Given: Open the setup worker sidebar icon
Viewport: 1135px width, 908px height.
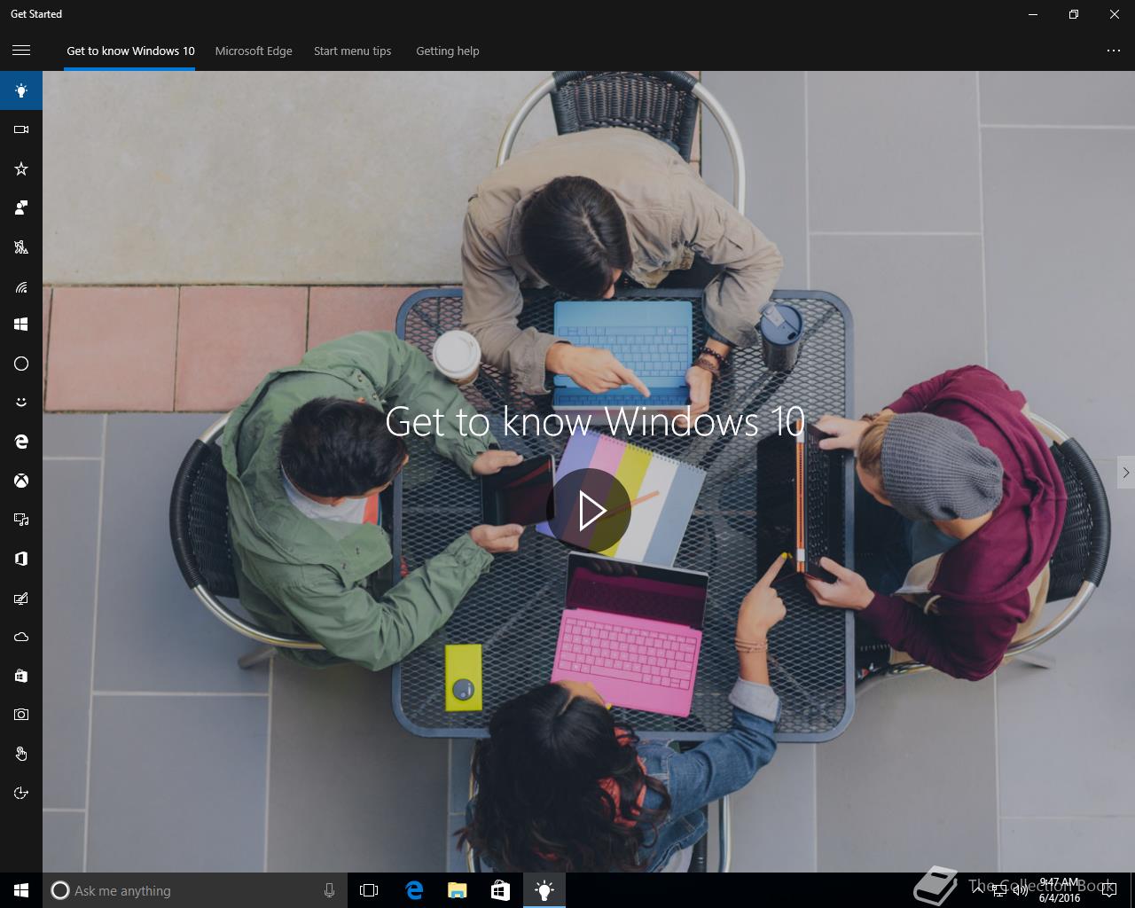Looking at the screenshot, I should point(21,247).
